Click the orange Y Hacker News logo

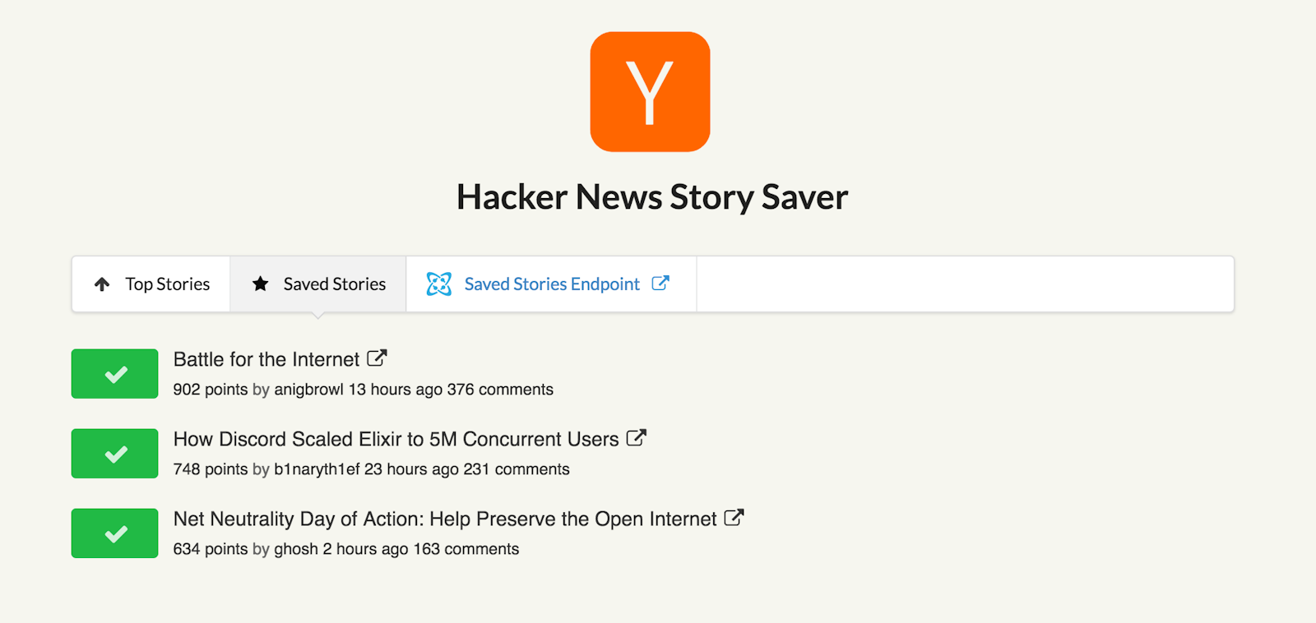tap(650, 91)
